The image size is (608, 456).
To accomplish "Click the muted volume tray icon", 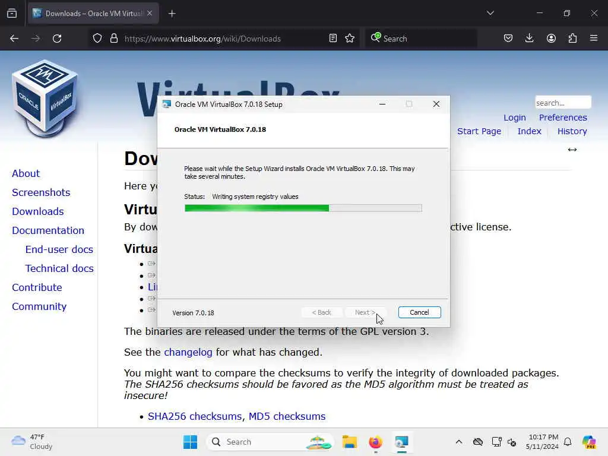I will [x=512, y=442].
